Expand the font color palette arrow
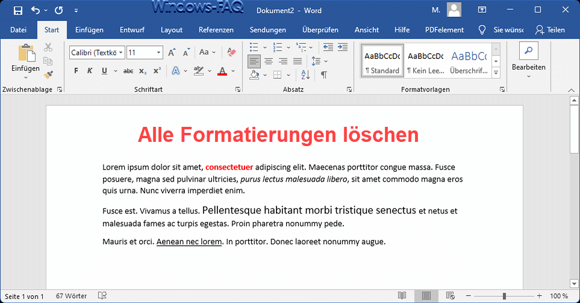The width and height of the screenshot is (580, 303). pos(234,71)
